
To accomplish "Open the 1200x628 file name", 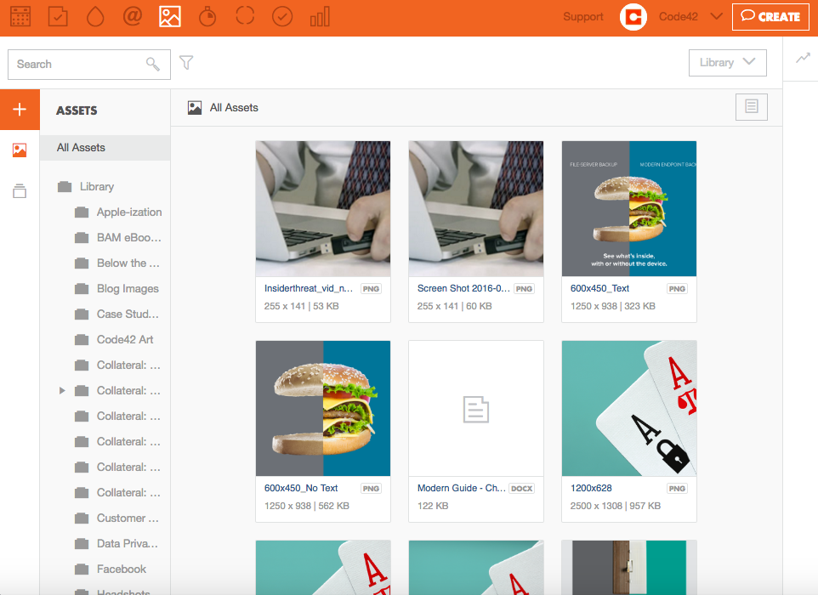I will 591,488.
